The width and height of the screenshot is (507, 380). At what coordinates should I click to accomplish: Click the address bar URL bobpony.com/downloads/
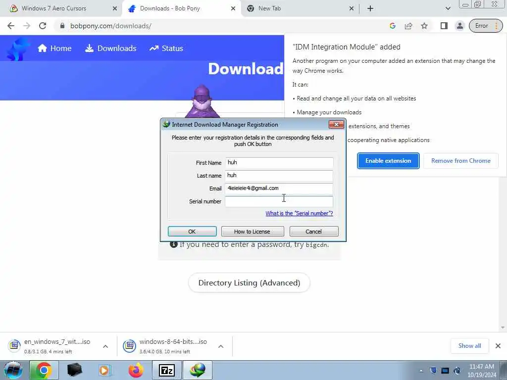click(x=110, y=26)
